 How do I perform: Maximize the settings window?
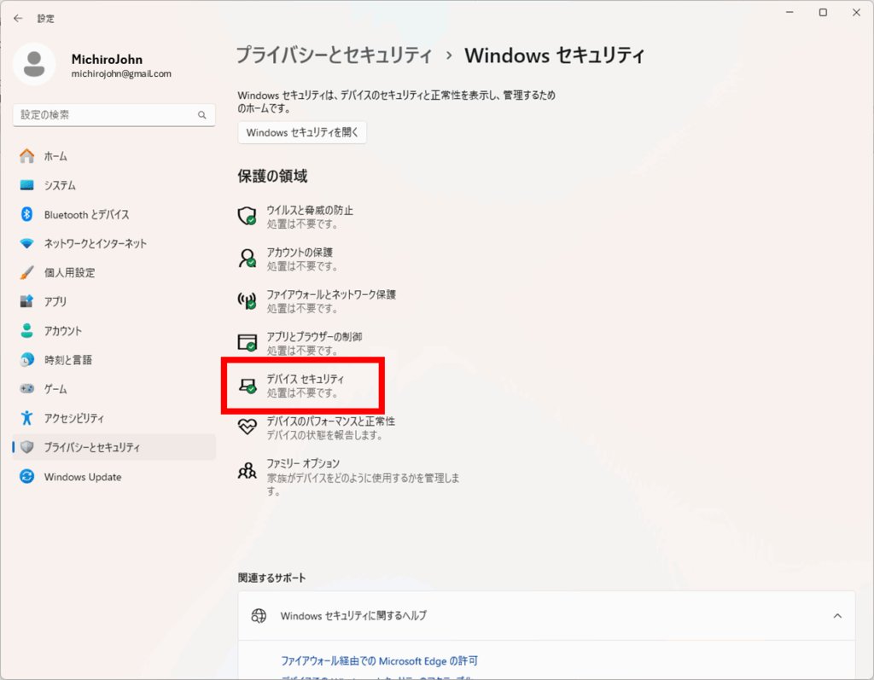click(823, 12)
